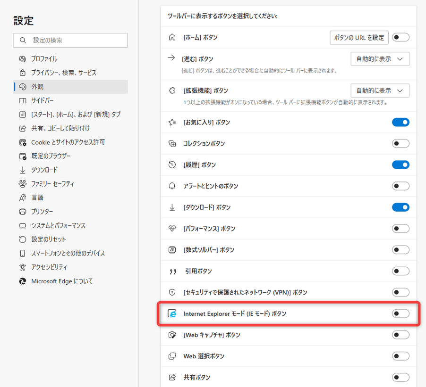Click the profile icon in the sidebar
The height and width of the screenshot is (387, 426).
[23, 59]
